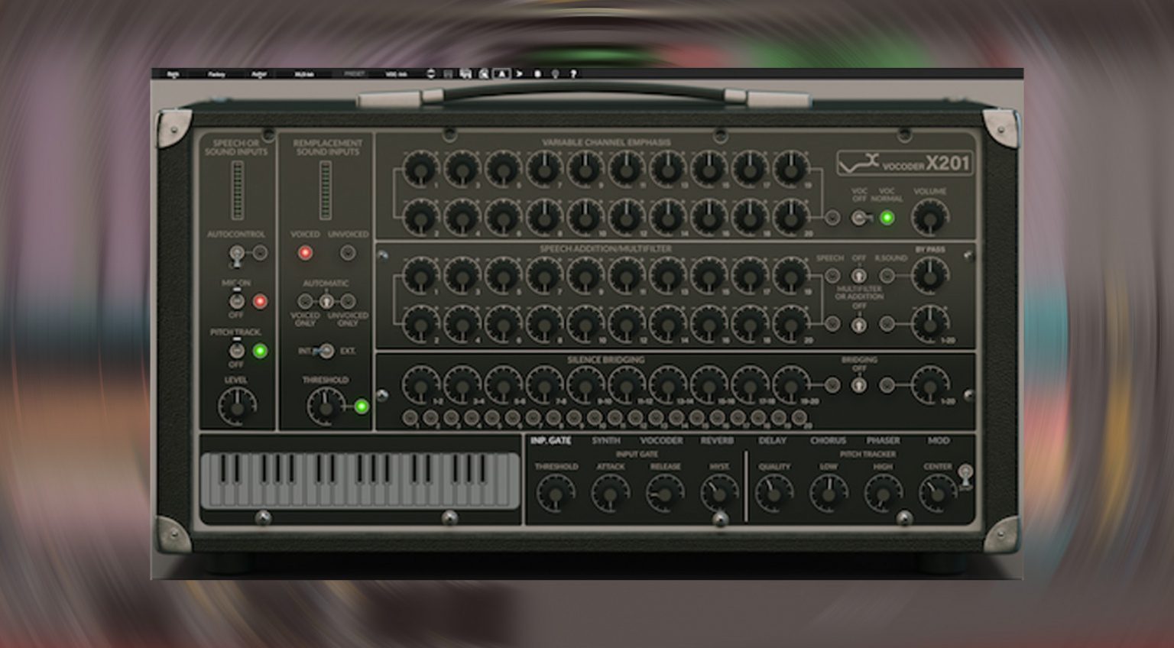Select the A/B compare icon in the toolbar
Screen dimensions: 1174x648
502,74
